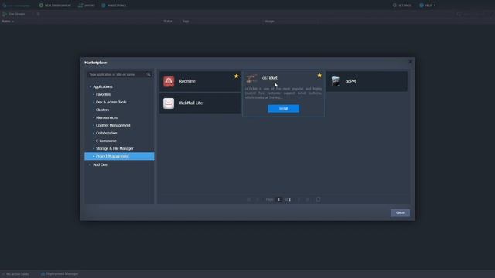The width and height of the screenshot is (495, 278).
Task: Click Marketplace in the top toolbar
Action: pos(114,5)
